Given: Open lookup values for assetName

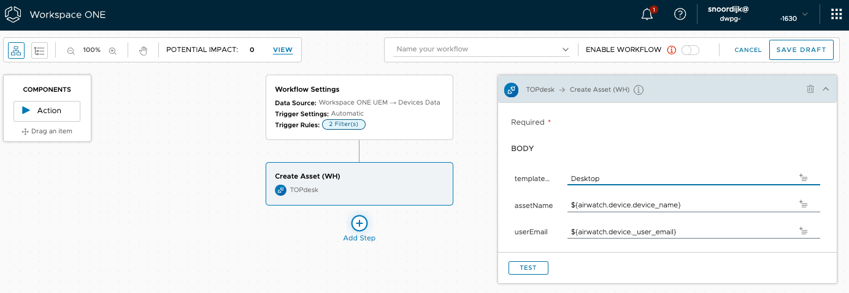Looking at the screenshot, I should (x=804, y=204).
